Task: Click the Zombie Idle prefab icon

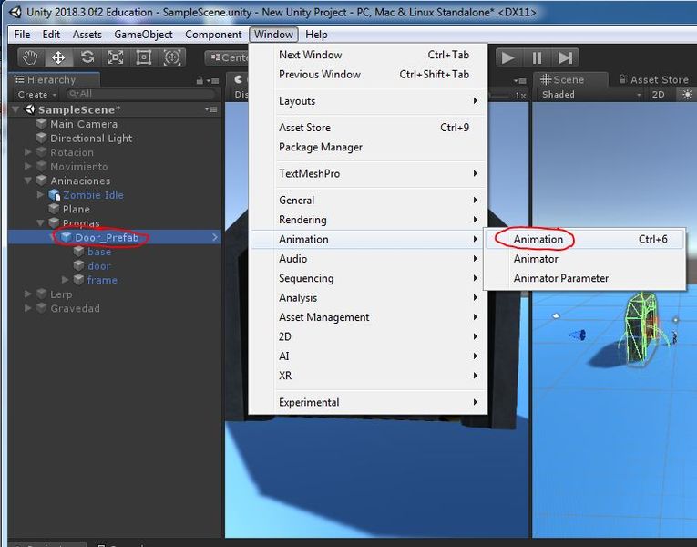Action: [x=55, y=195]
